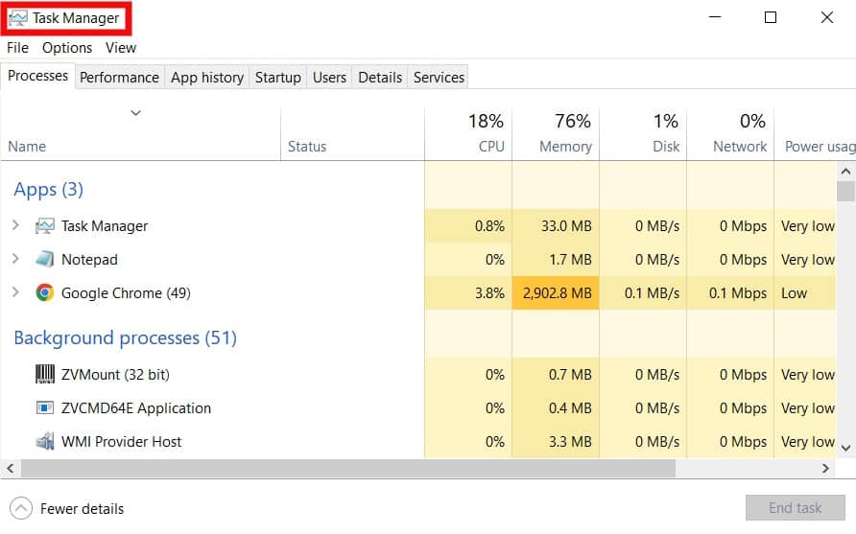
Task: Click Chrome's 0.1 Mbps network cell
Action: click(x=730, y=293)
